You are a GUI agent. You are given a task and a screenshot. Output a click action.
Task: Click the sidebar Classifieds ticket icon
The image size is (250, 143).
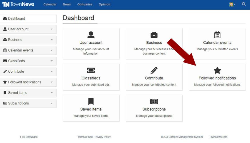(x=5, y=61)
